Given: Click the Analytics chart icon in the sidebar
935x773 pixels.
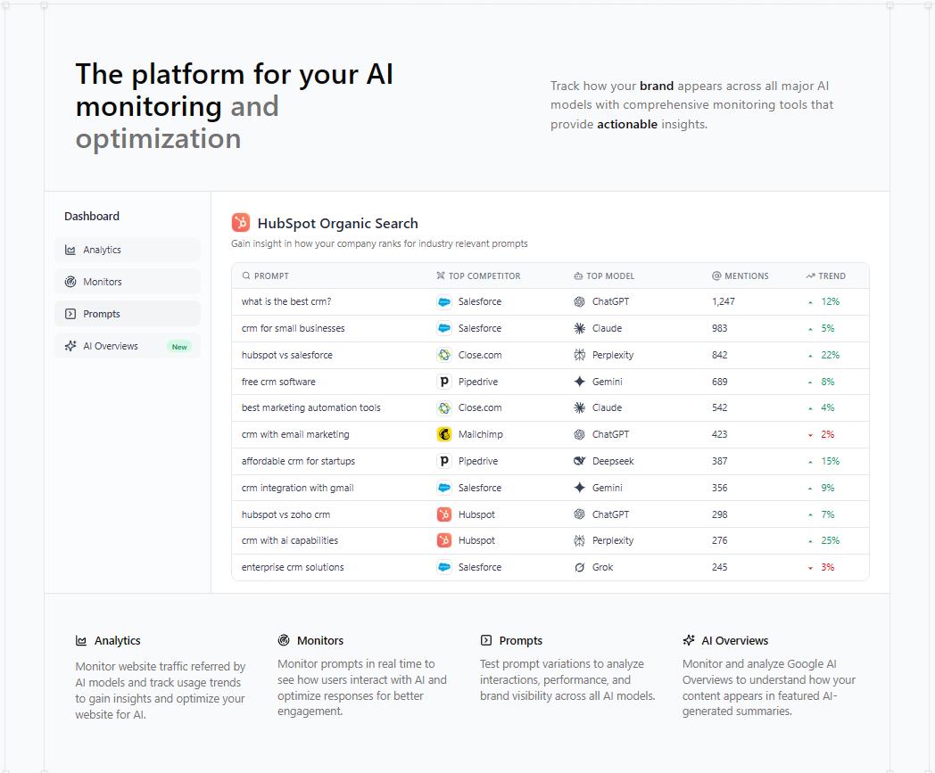Looking at the screenshot, I should 70,250.
